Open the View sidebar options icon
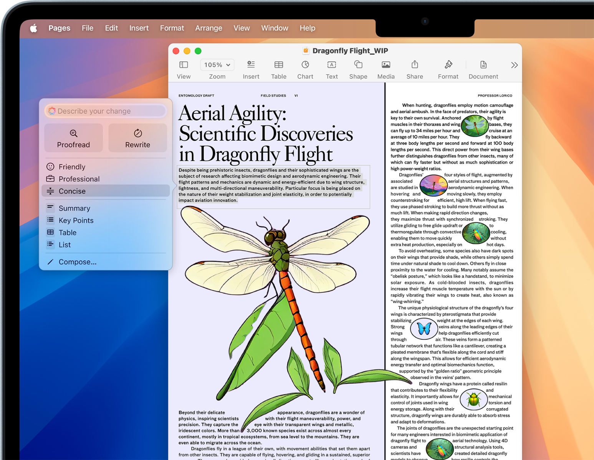594x460 pixels. tap(184, 65)
